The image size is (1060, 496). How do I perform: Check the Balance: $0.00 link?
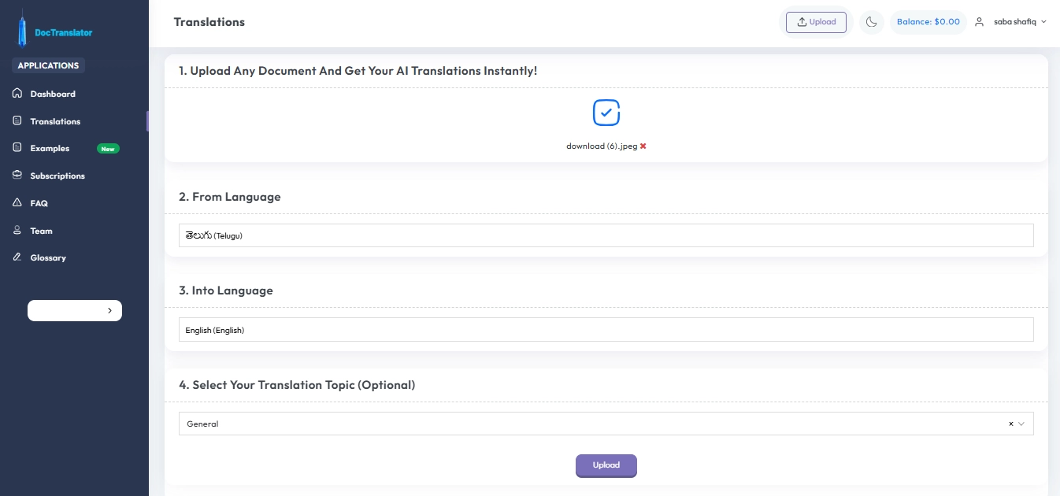pos(928,21)
